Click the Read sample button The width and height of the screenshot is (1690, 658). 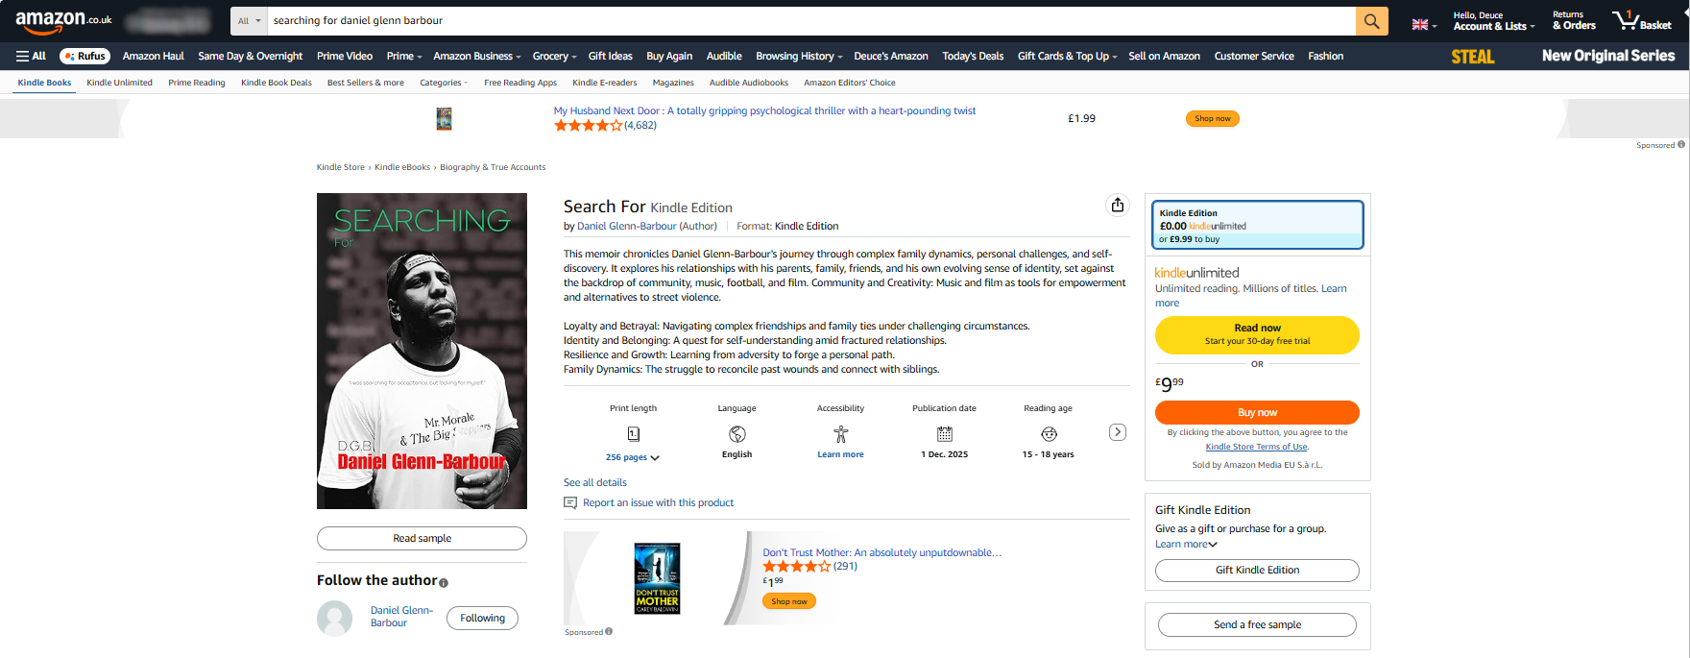coord(422,538)
